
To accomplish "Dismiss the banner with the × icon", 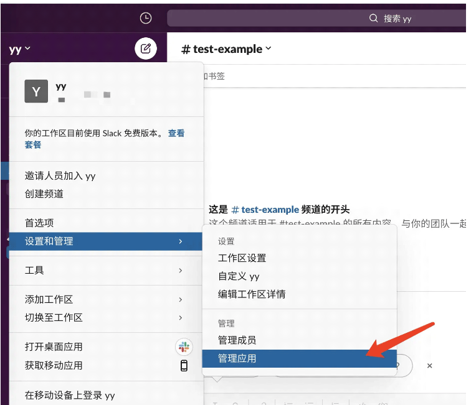I will pyautogui.click(x=429, y=366).
